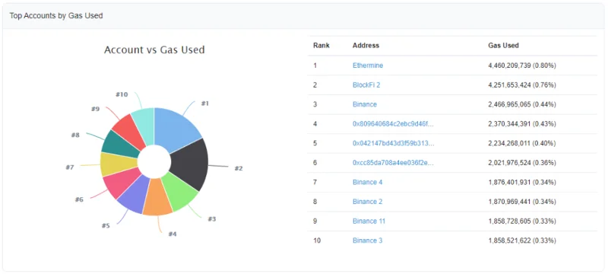Click the #3 chart label
The width and height of the screenshot is (608, 274).
211,219
